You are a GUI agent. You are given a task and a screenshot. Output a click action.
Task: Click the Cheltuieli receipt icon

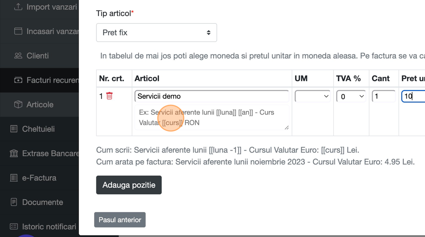coord(14,129)
